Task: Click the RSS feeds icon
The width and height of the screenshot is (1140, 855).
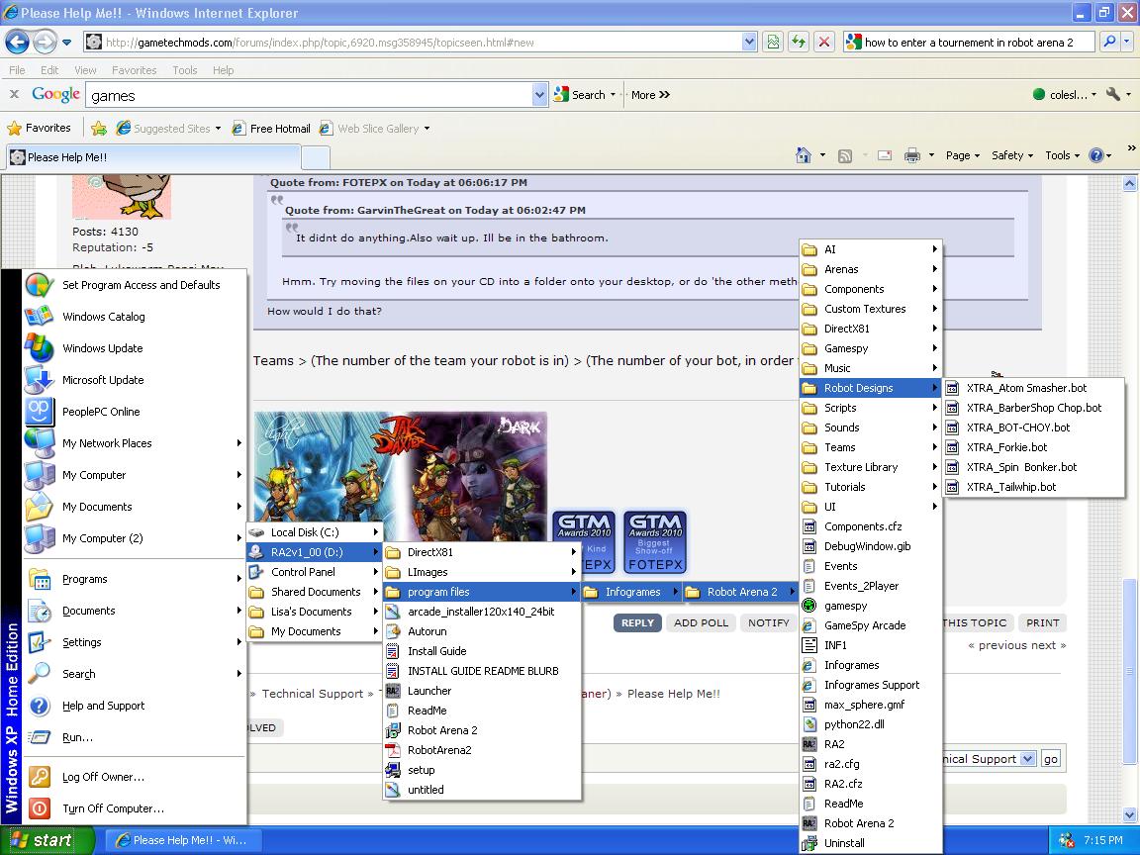Action: (x=845, y=155)
